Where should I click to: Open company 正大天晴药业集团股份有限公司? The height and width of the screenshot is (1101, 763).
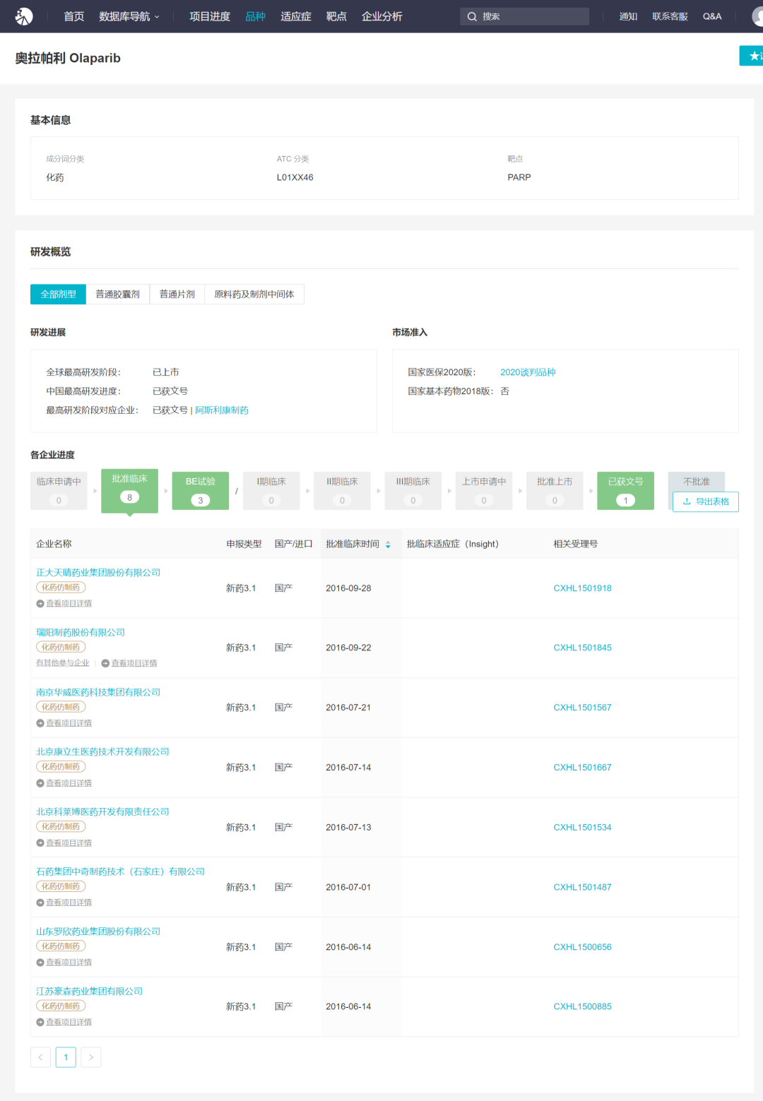(x=98, y=573)
